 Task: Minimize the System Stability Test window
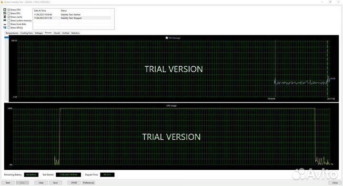pos(322,2)
